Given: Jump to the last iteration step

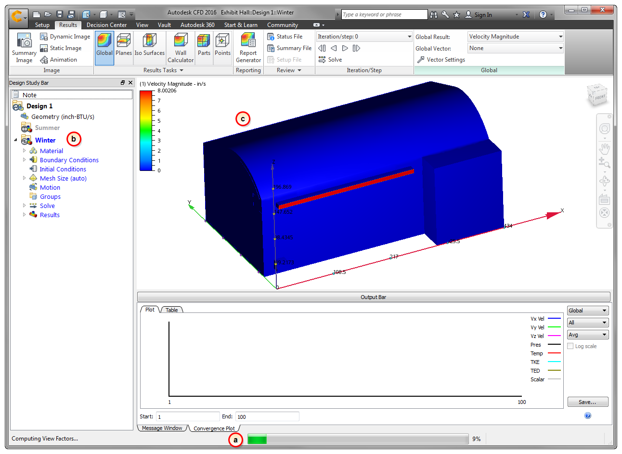Looking at the screenshot, I should [357, 48].
